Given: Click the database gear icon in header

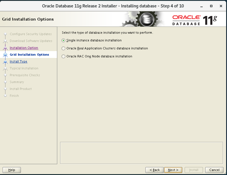Looking at the screenshot, I should tap(147, 19).
